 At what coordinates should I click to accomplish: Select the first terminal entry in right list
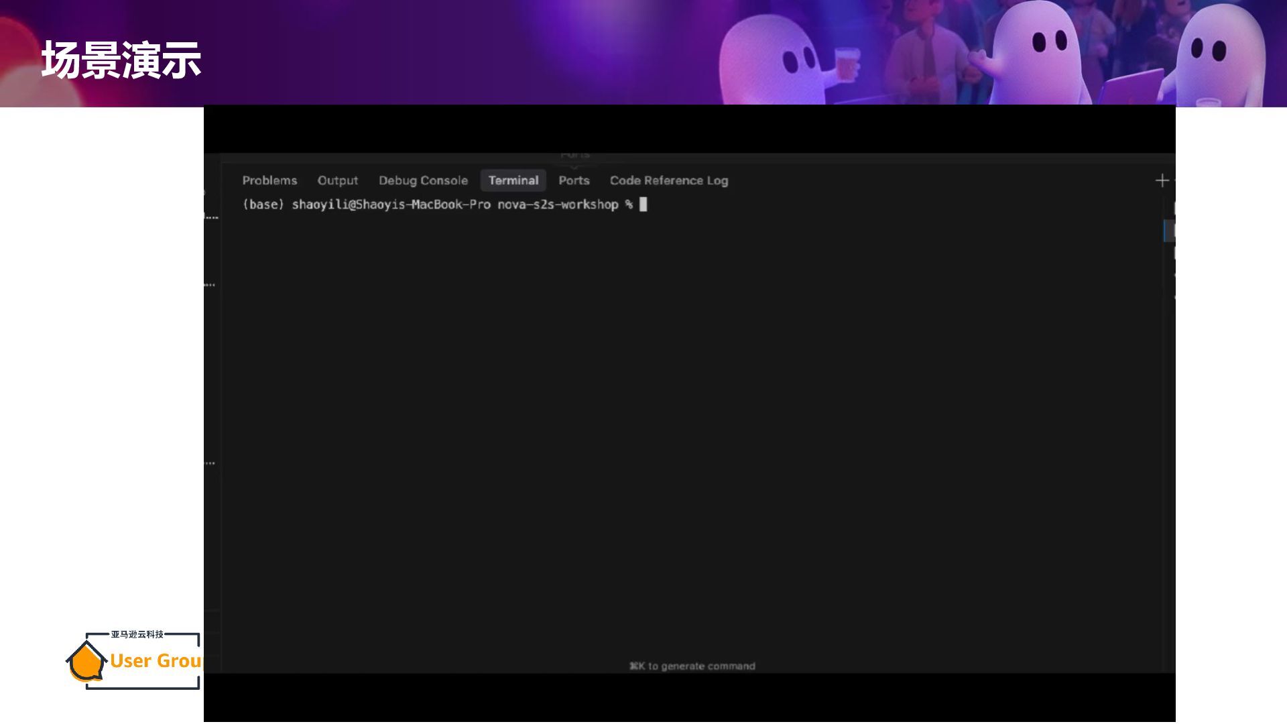click(x=1173, y=208)
